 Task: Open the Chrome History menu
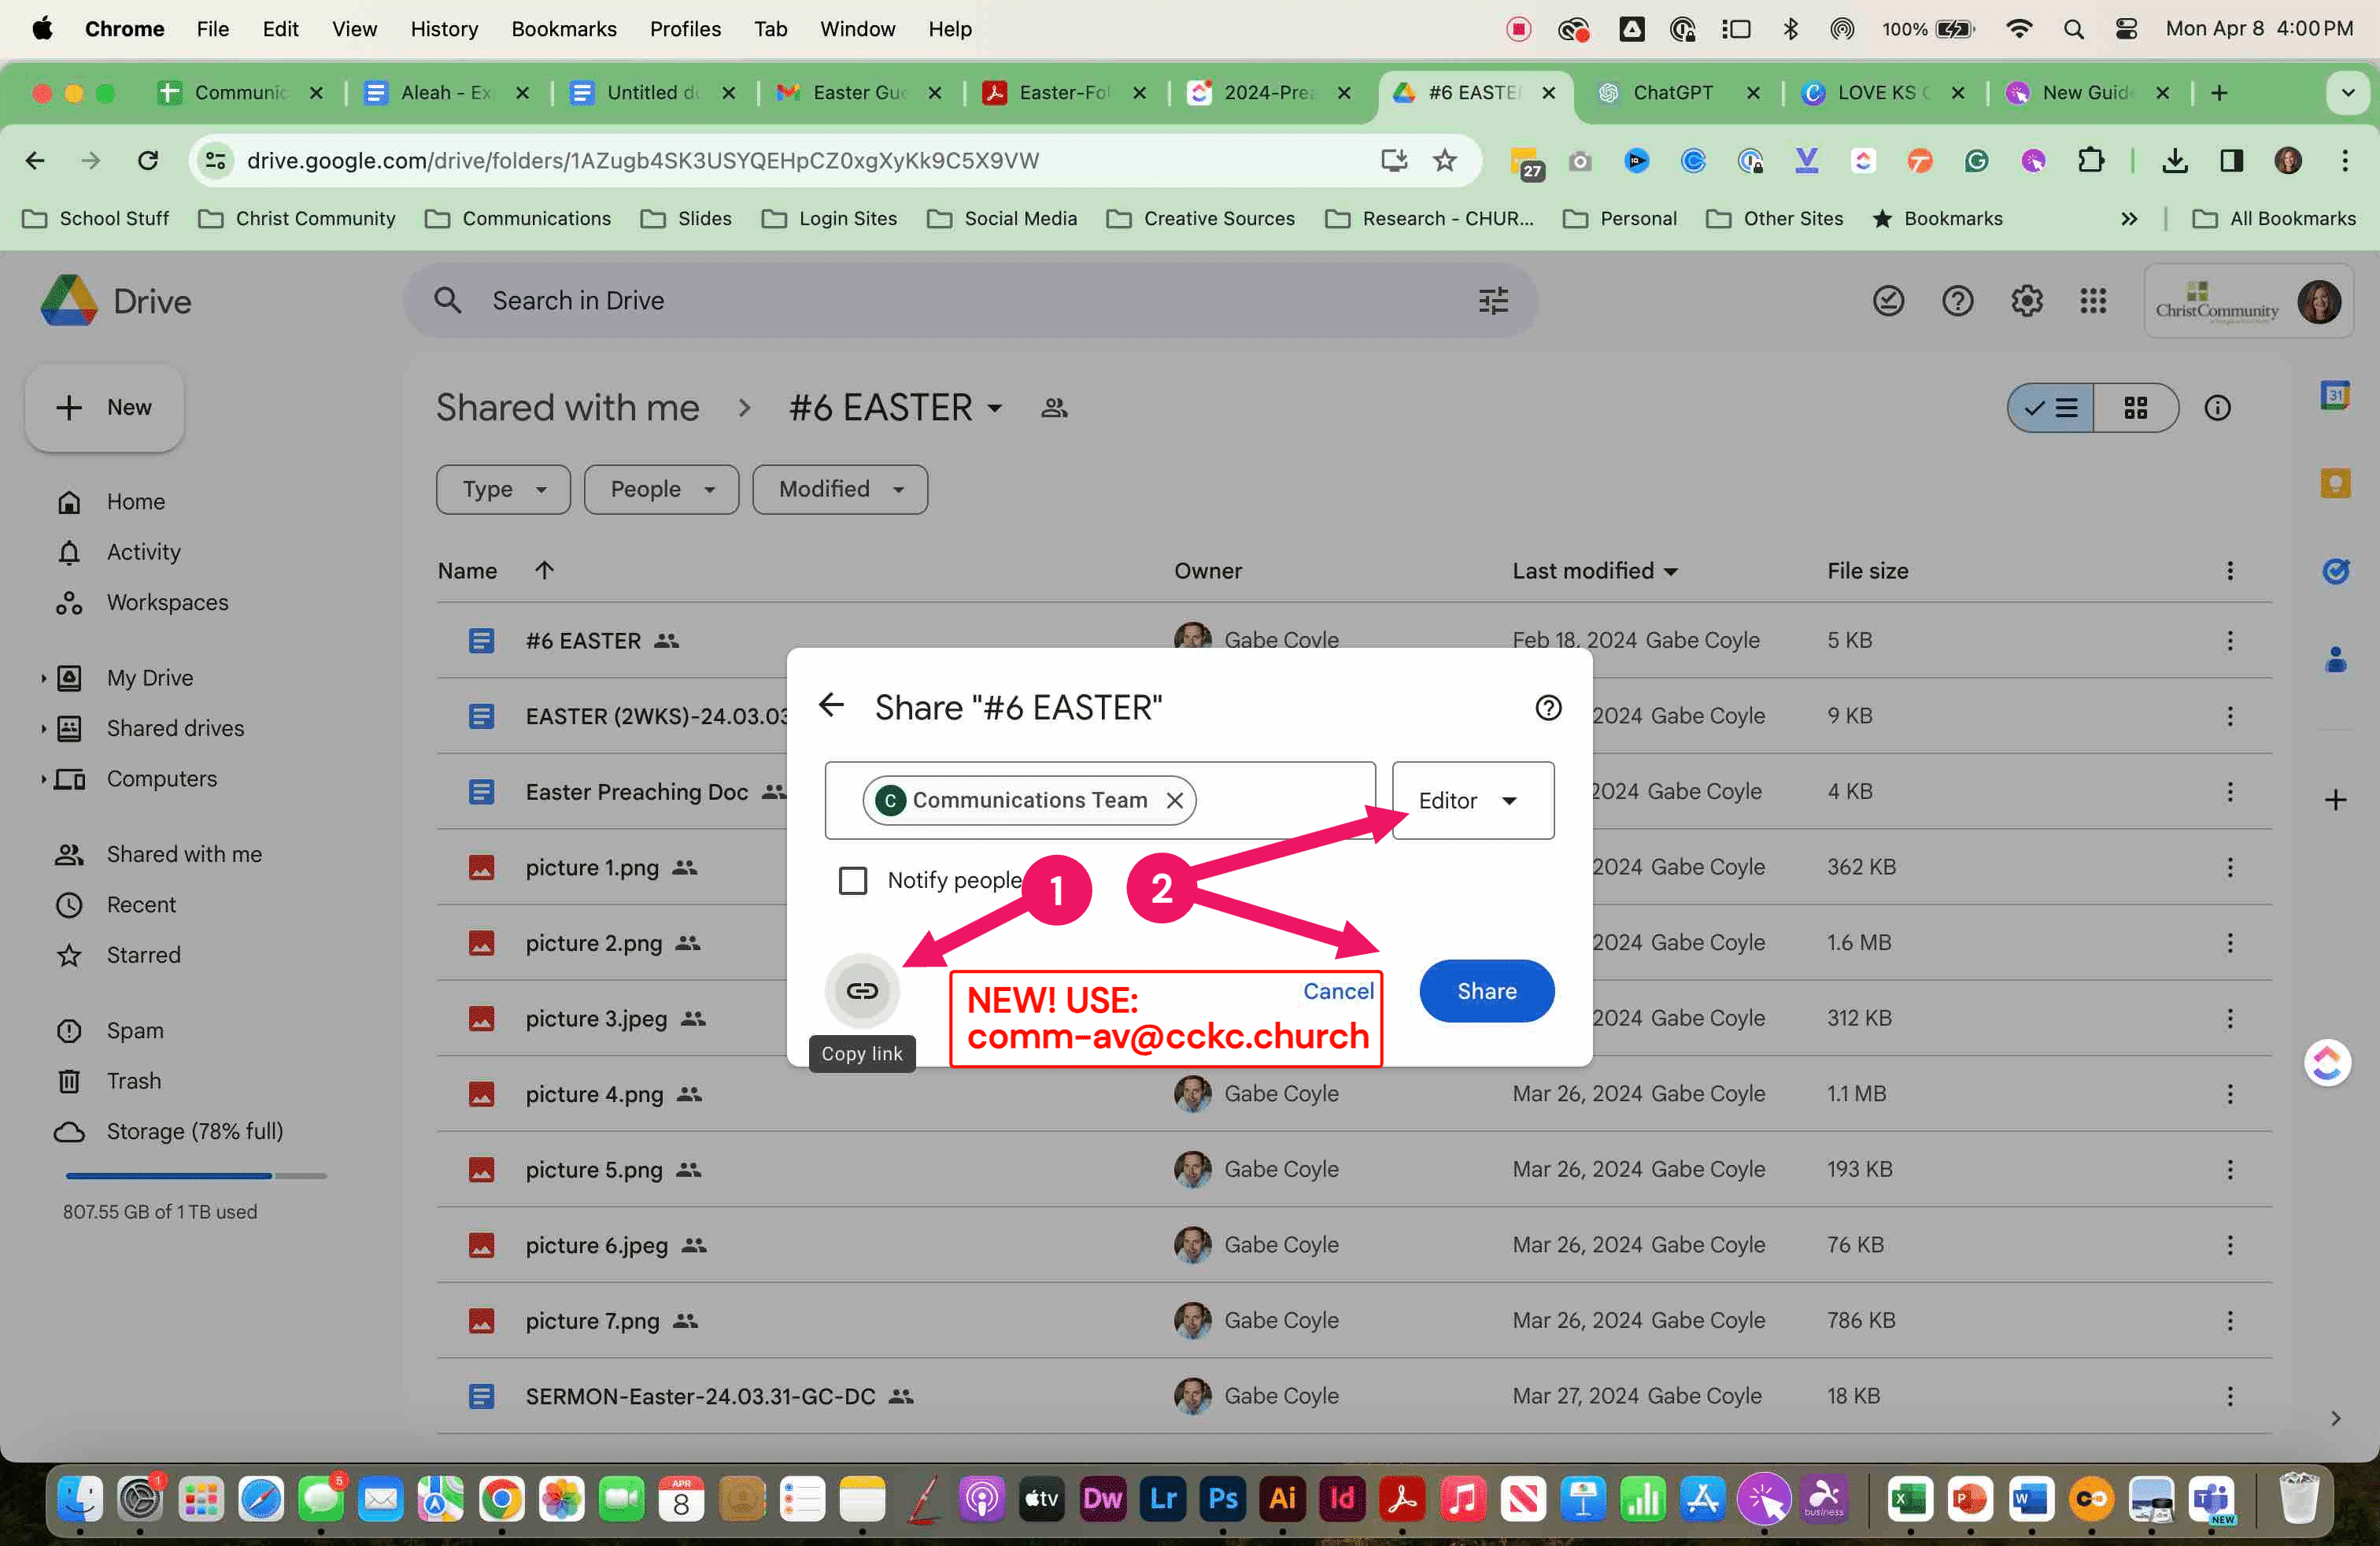click(x=444, y=29)
